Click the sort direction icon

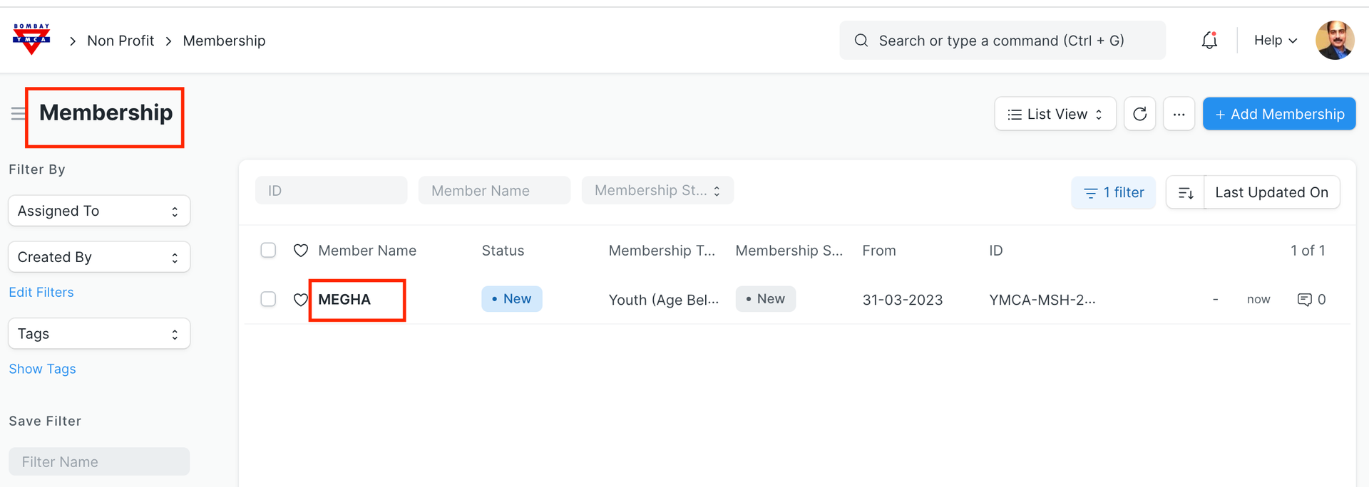(x=1186, y=193)
